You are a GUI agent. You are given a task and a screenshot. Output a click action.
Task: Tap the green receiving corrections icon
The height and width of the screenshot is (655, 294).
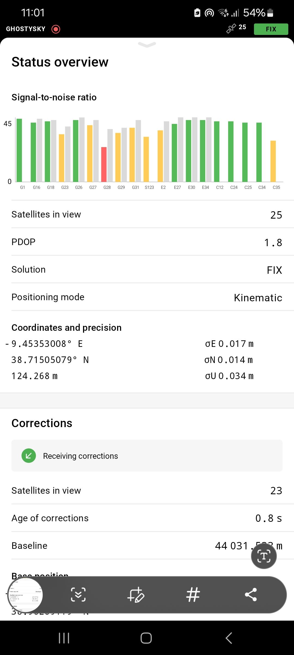[x=29, y=456]
